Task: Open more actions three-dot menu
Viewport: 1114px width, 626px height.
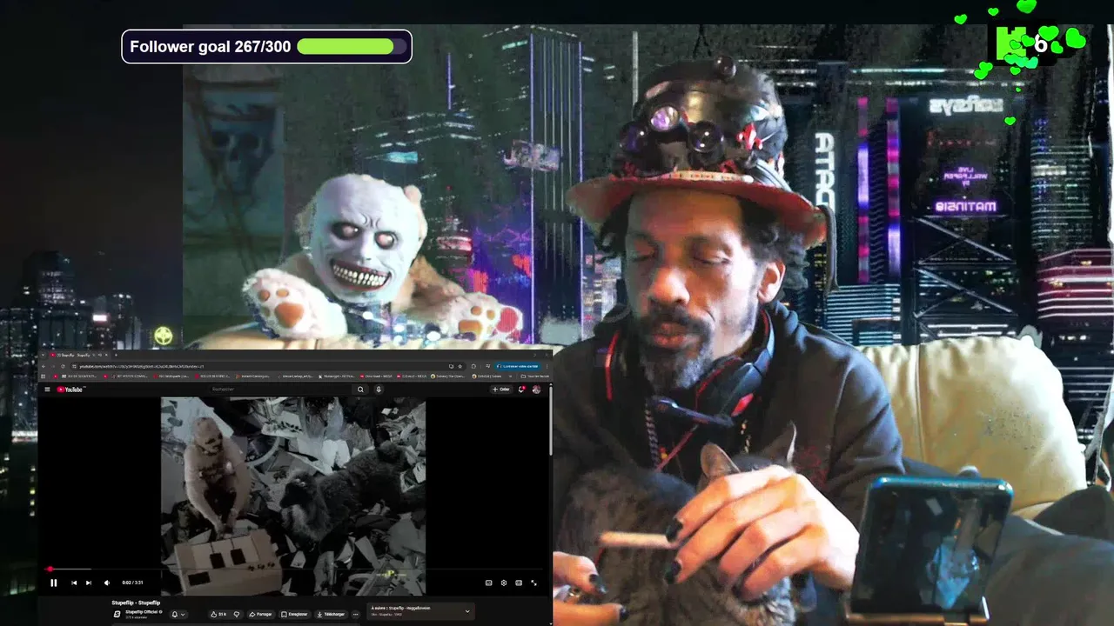Action: point(355,614)
